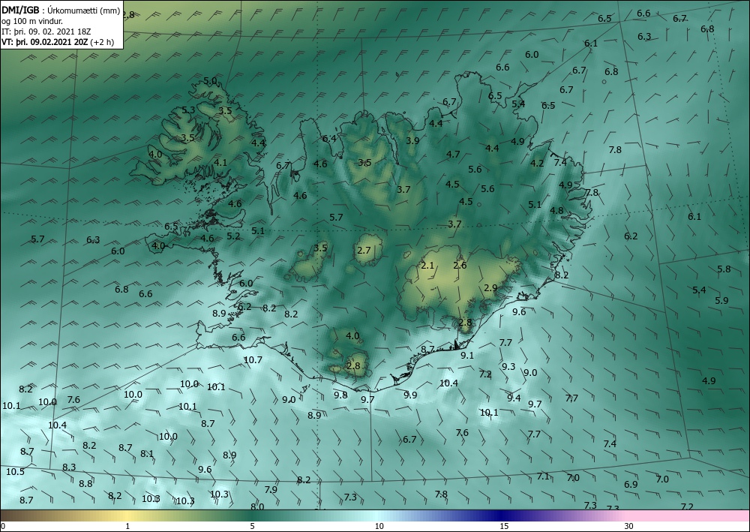Click the glacier value '2.1'
This screenshot has width=750, height=532.
point(427,265)
